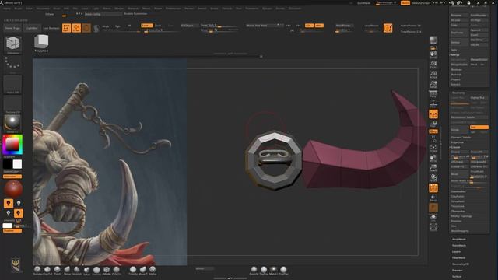Open the Material menu

click(133, 9)
